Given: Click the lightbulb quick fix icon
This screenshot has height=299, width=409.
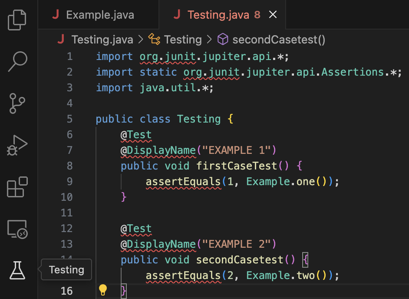Looking at the screenshot, I should click(x=103, y=289).
